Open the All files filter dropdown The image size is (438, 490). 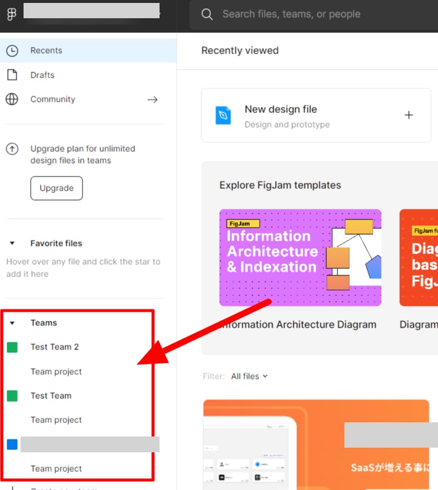point(250,376)
